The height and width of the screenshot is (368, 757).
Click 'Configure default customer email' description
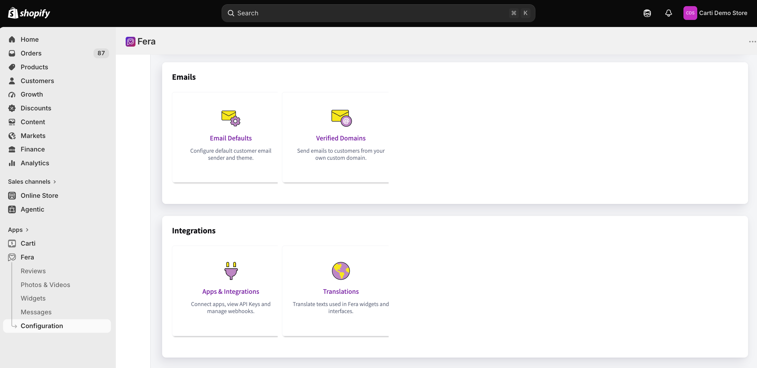231,154
